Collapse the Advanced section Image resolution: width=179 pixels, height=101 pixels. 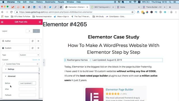(x=20, y=76)
